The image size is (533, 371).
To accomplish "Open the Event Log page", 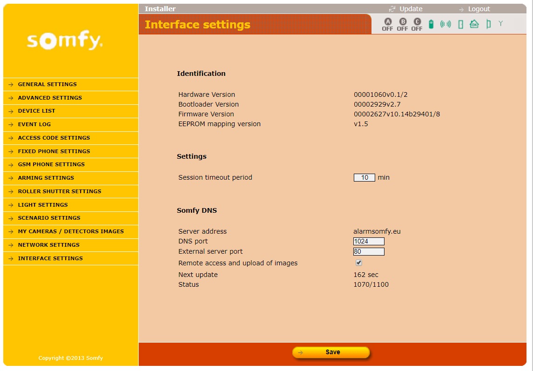I will (x=34, y=124).
